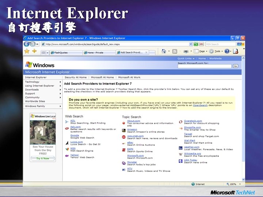Image resolution: width=263 pixels, height=197 pixels.
Task: Click the page vertical scrollbar
Action: click(x=243, y=119)
